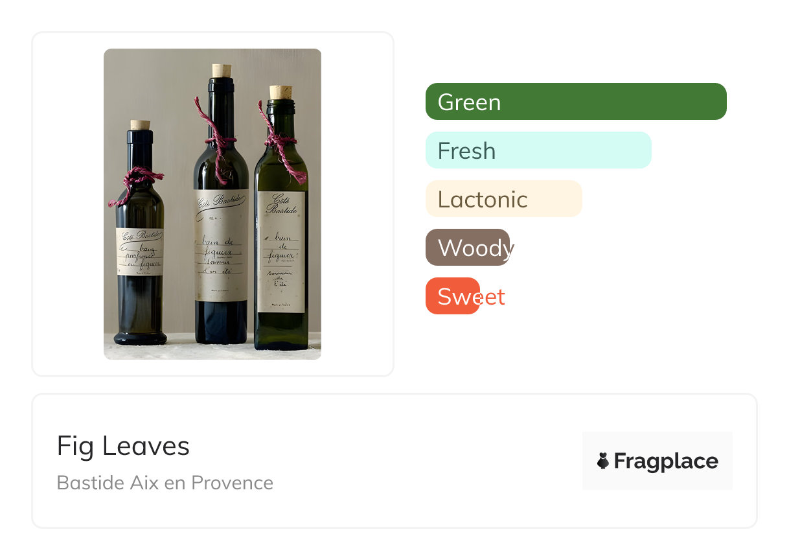This screenshot has width=789, height=560.
Task: Click the Fragplace wordmark text
Action: coord(665,461)
